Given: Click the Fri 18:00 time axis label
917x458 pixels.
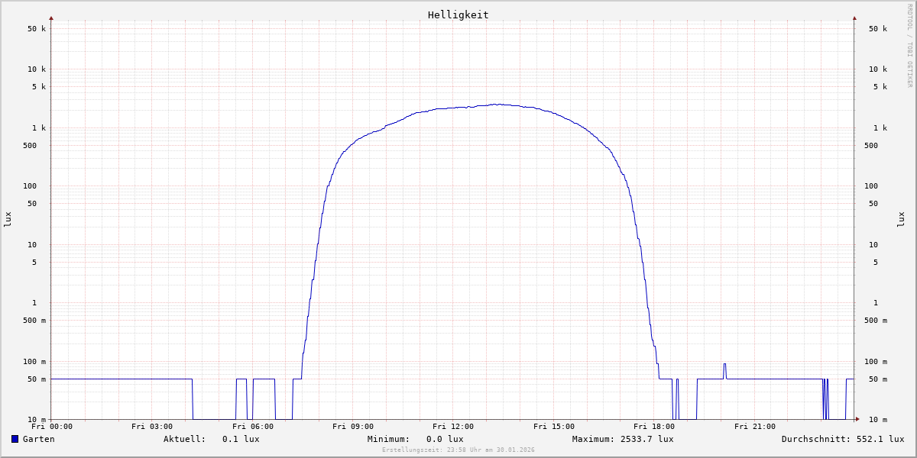Looking at the screenshot, I should pyautogui.click(x=654, y=427).
